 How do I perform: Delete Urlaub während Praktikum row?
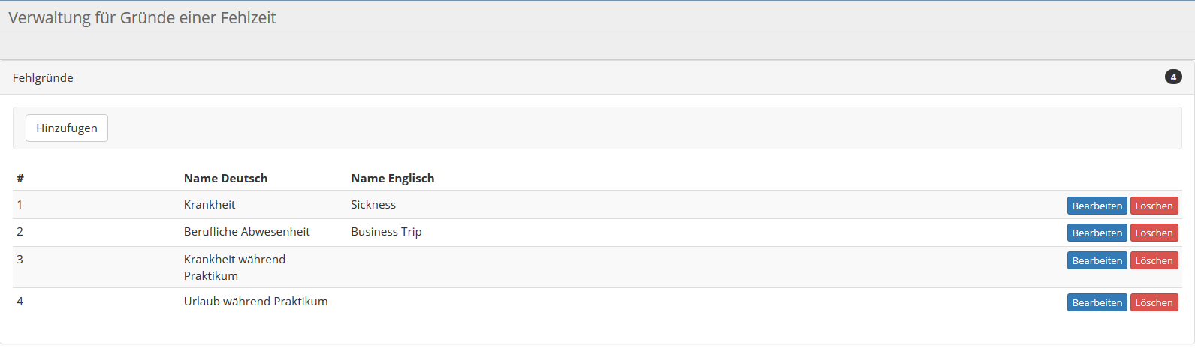tap(1154, 302)
